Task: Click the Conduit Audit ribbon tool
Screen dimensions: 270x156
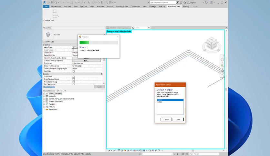Action: [55, 14]
